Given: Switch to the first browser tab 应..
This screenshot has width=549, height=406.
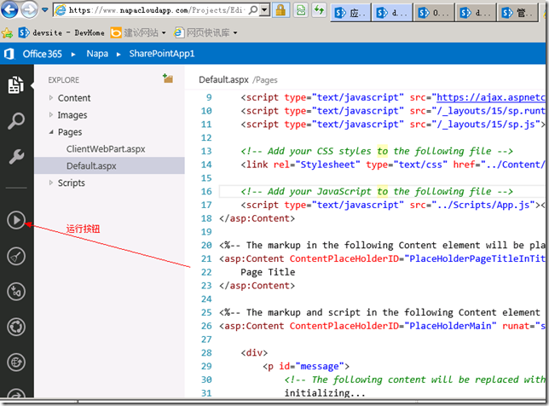Looking at the screenshot, I should [350, 13].
